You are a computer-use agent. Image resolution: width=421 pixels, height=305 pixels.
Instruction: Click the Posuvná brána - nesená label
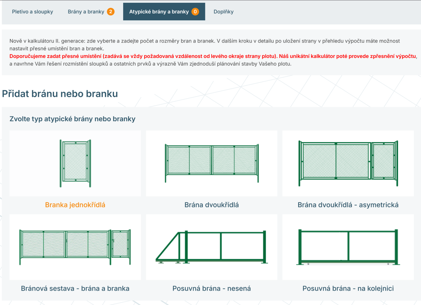click(x=212, y=289)
